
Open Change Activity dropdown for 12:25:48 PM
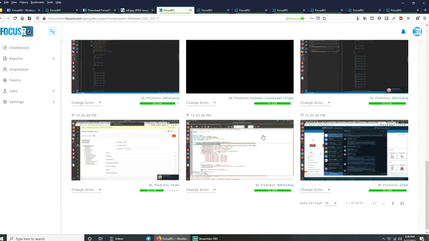pos(201,190)
